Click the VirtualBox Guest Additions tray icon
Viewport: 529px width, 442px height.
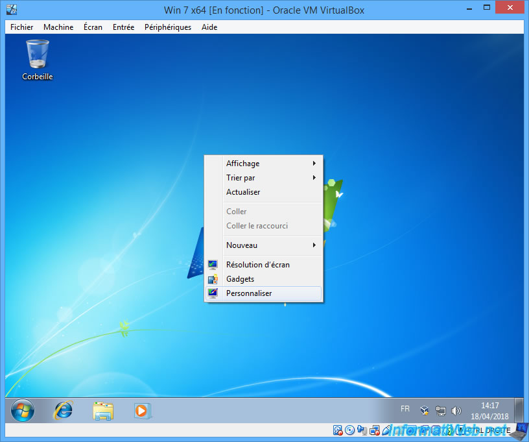(x=425, y=411)
